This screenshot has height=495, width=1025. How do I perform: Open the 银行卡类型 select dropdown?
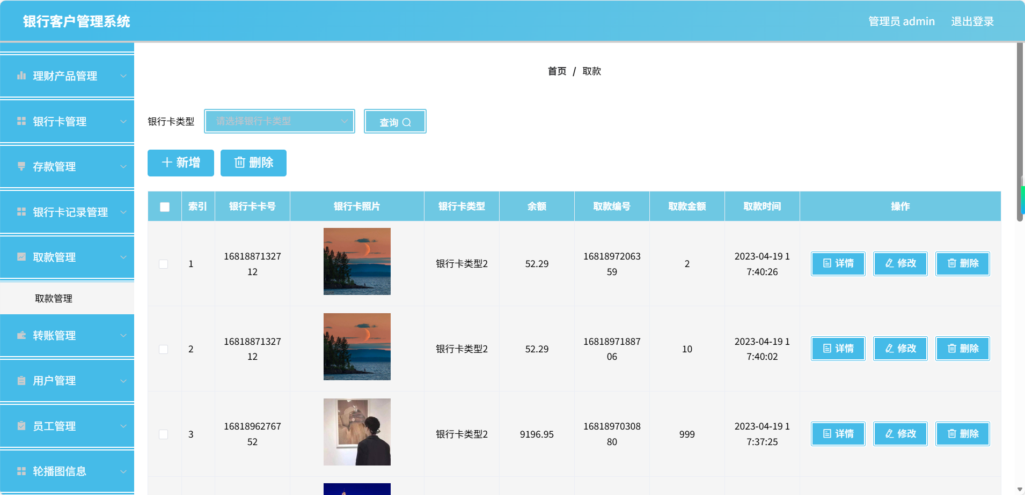(x=280, y=121)
